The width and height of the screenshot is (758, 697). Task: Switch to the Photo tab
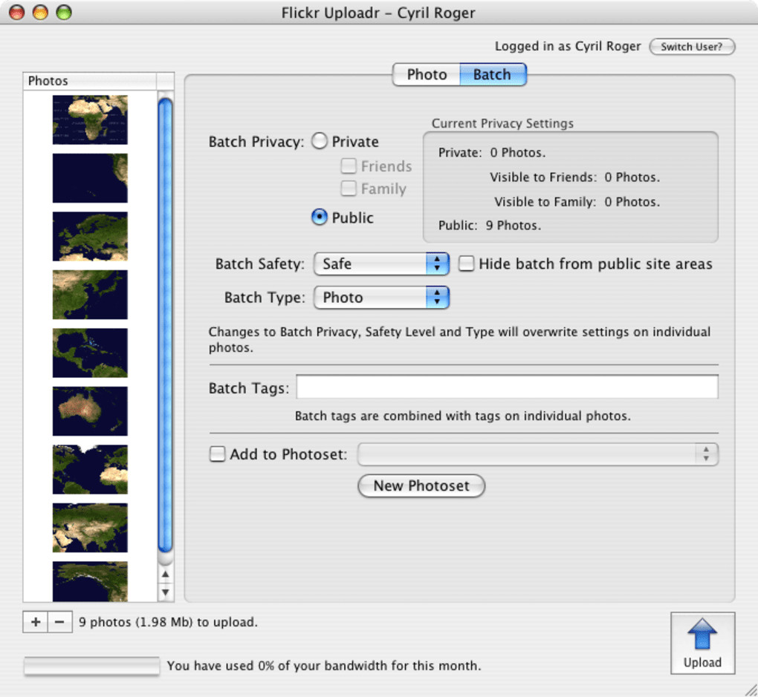click(427, 74)
